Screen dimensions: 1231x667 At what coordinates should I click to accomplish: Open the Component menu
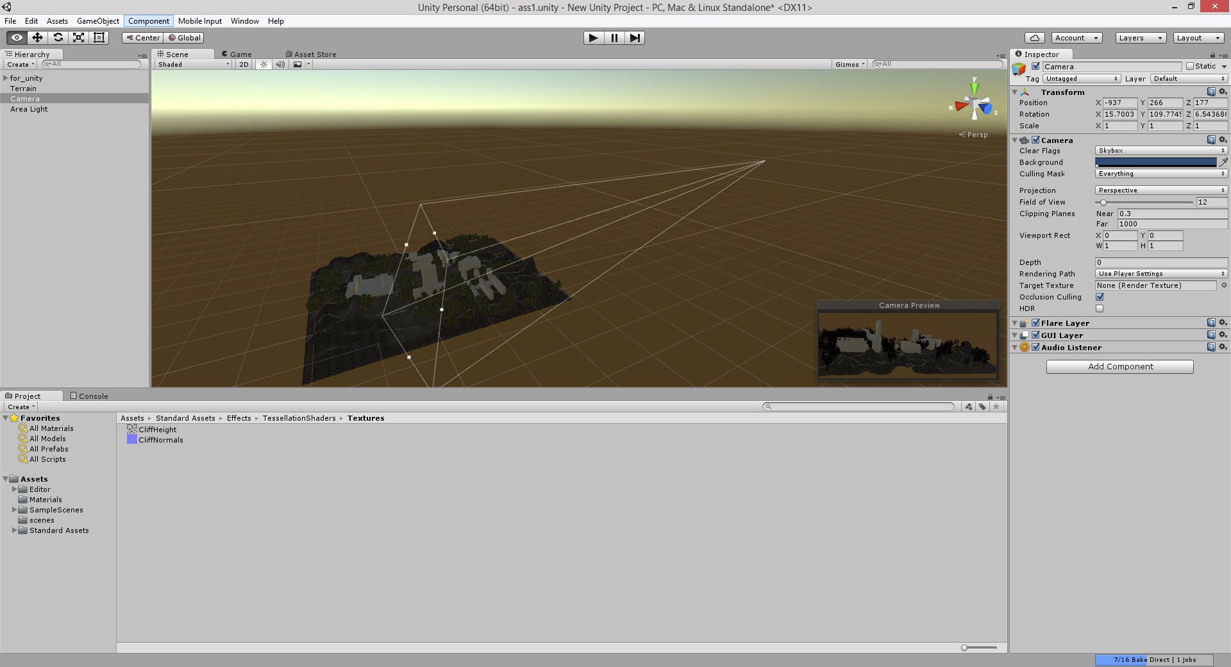pos(148,21)
